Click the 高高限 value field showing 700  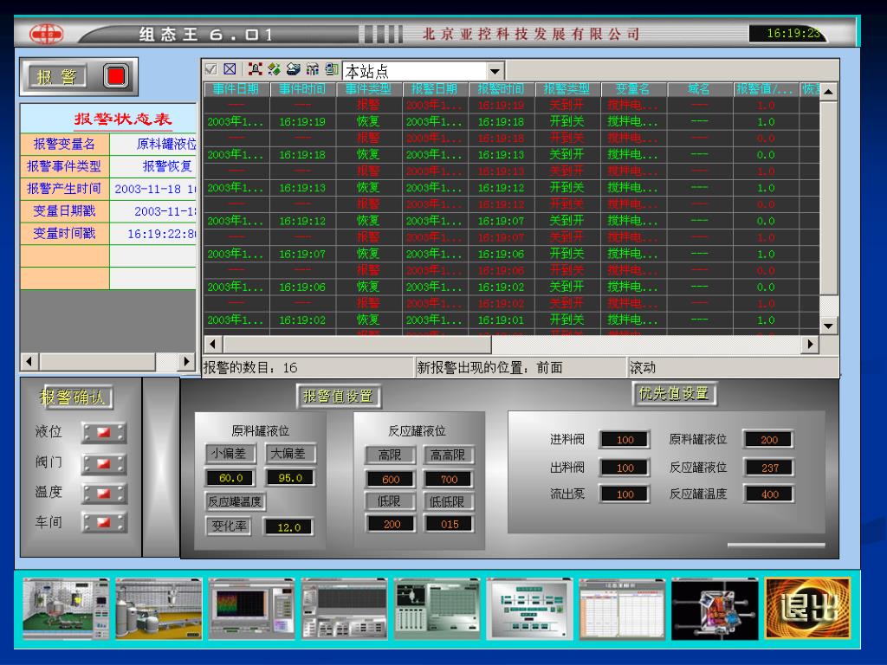point(450,479)
